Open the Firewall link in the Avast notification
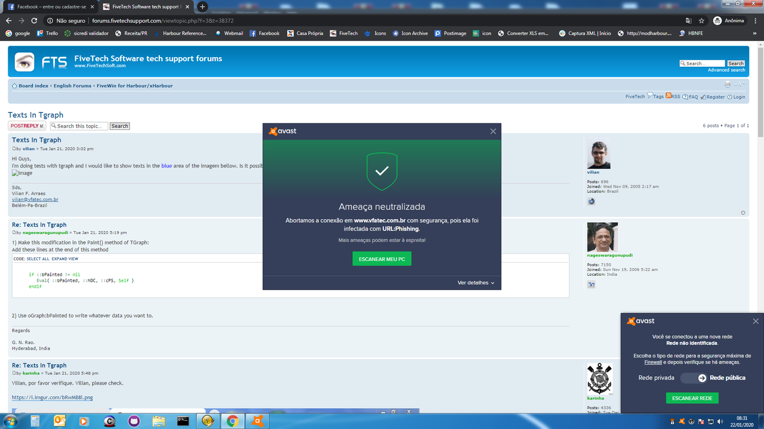Screen dimensions: 764x429 tap(653, 362)
